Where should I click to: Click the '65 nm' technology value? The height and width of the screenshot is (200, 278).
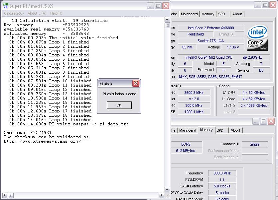click(187, 47)
